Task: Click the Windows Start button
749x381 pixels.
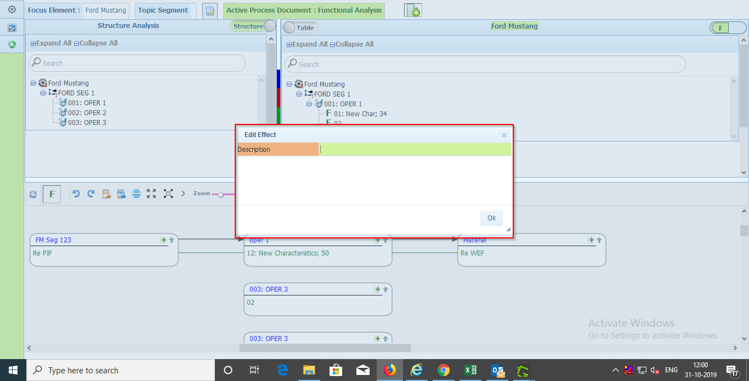Action: 13,370
